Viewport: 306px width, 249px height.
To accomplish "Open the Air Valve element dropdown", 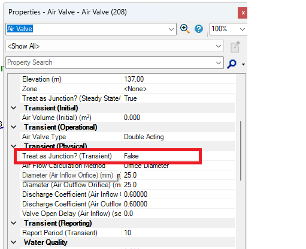I will 171,29.
